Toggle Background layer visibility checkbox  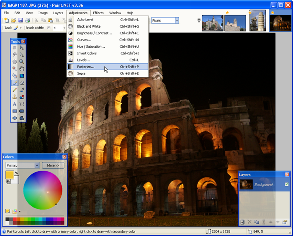287,184
